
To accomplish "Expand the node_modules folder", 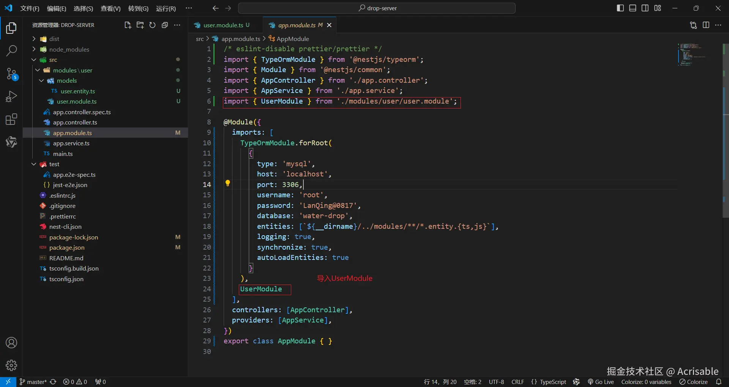I will tap(69, 49).
